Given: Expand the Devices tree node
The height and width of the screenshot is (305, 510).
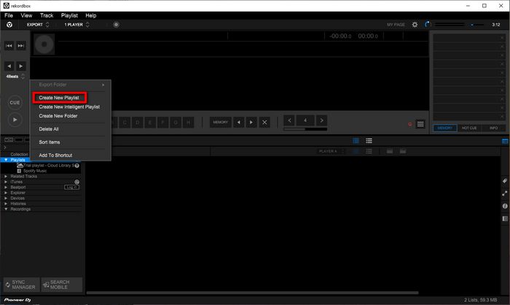Looking at the screenshot, I should [x=6, y=198].
